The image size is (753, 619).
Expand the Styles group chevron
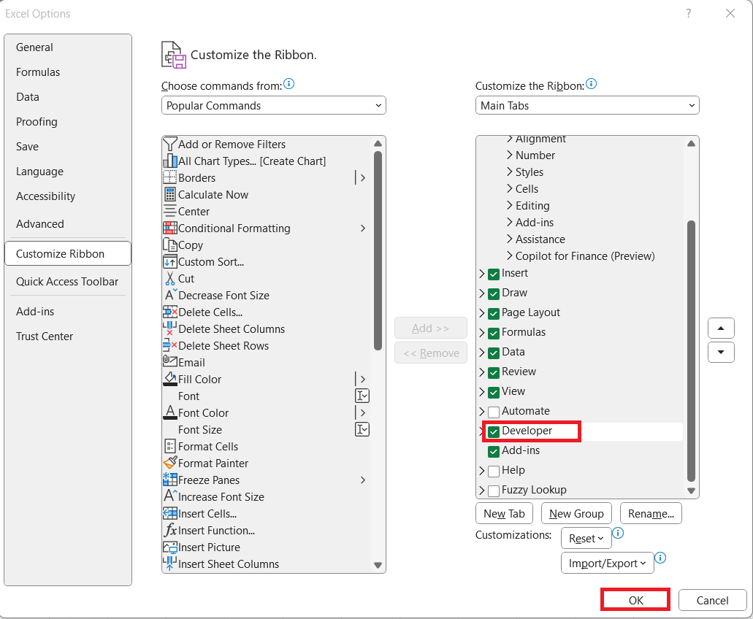coord(510,172)
